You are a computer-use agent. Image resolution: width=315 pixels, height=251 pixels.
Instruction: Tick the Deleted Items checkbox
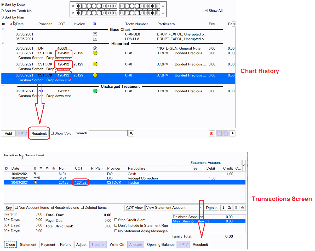[x=82, y=207]
